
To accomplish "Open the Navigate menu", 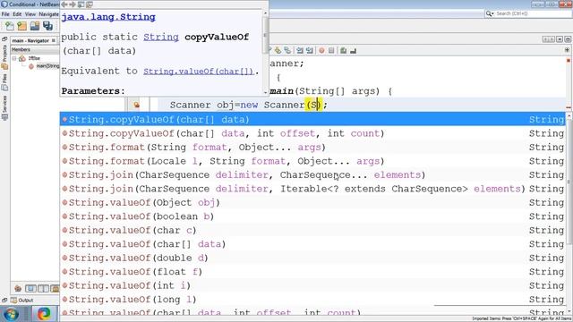I will pos(48,14).
